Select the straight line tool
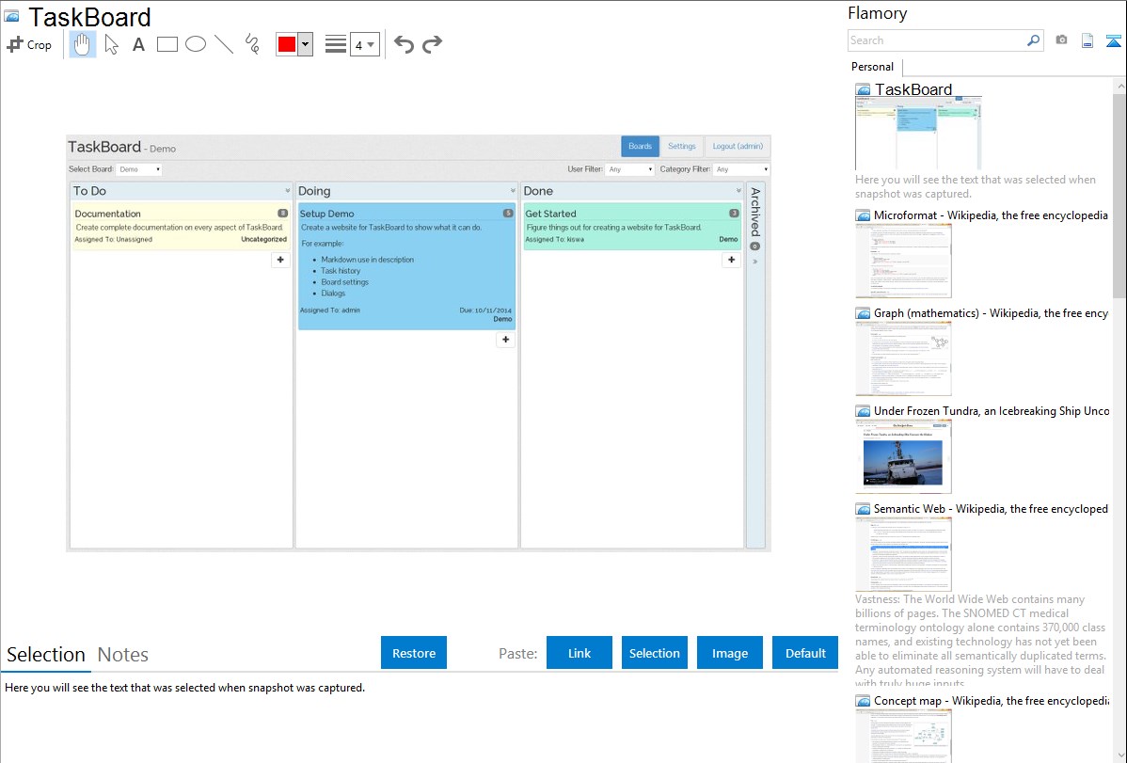This screenshot has height=763, width=1127. (x=224, y=44)
